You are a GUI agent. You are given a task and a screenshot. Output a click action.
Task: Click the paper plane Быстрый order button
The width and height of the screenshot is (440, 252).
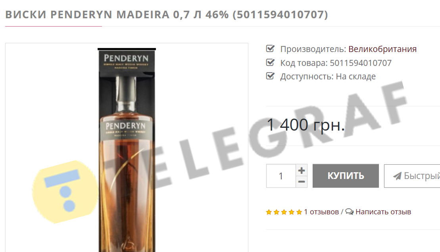412,176
